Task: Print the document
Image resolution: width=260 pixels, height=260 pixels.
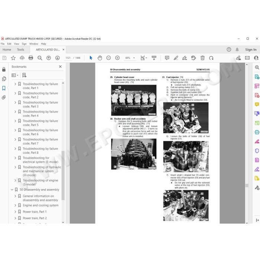Action: 31,58
